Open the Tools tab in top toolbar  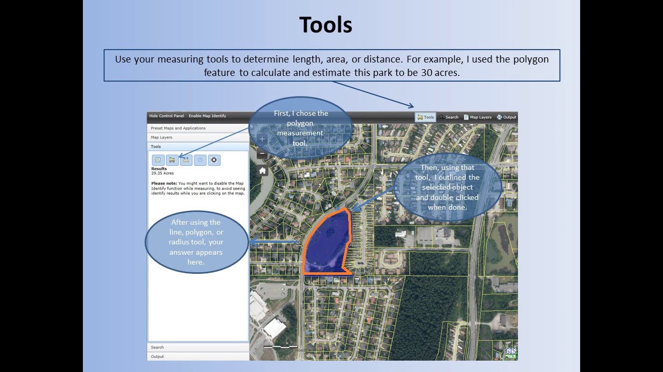click(425, 117)
